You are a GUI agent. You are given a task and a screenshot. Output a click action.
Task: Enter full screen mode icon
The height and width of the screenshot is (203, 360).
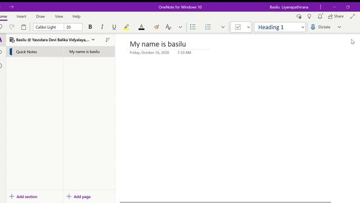pos(353,16)
